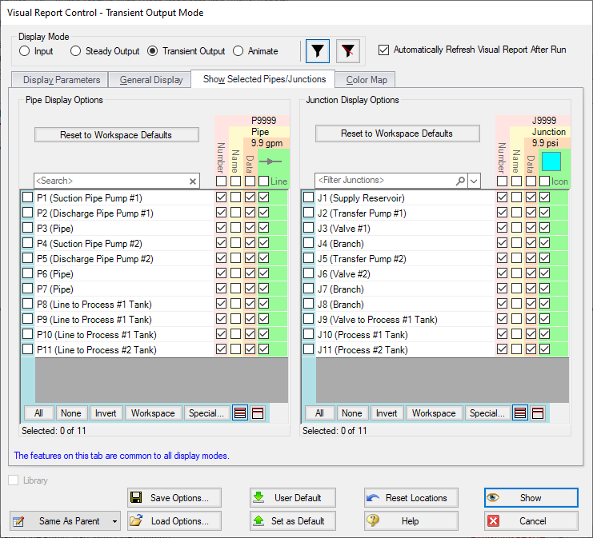Click header-only rows icon in pipe footer
The image size is (593, 538).
[x=258, y=413]
